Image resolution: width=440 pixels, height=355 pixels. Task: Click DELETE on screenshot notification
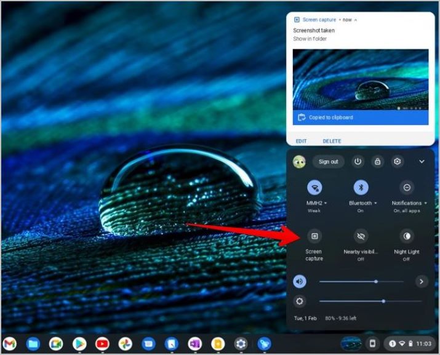coord(332,141)
